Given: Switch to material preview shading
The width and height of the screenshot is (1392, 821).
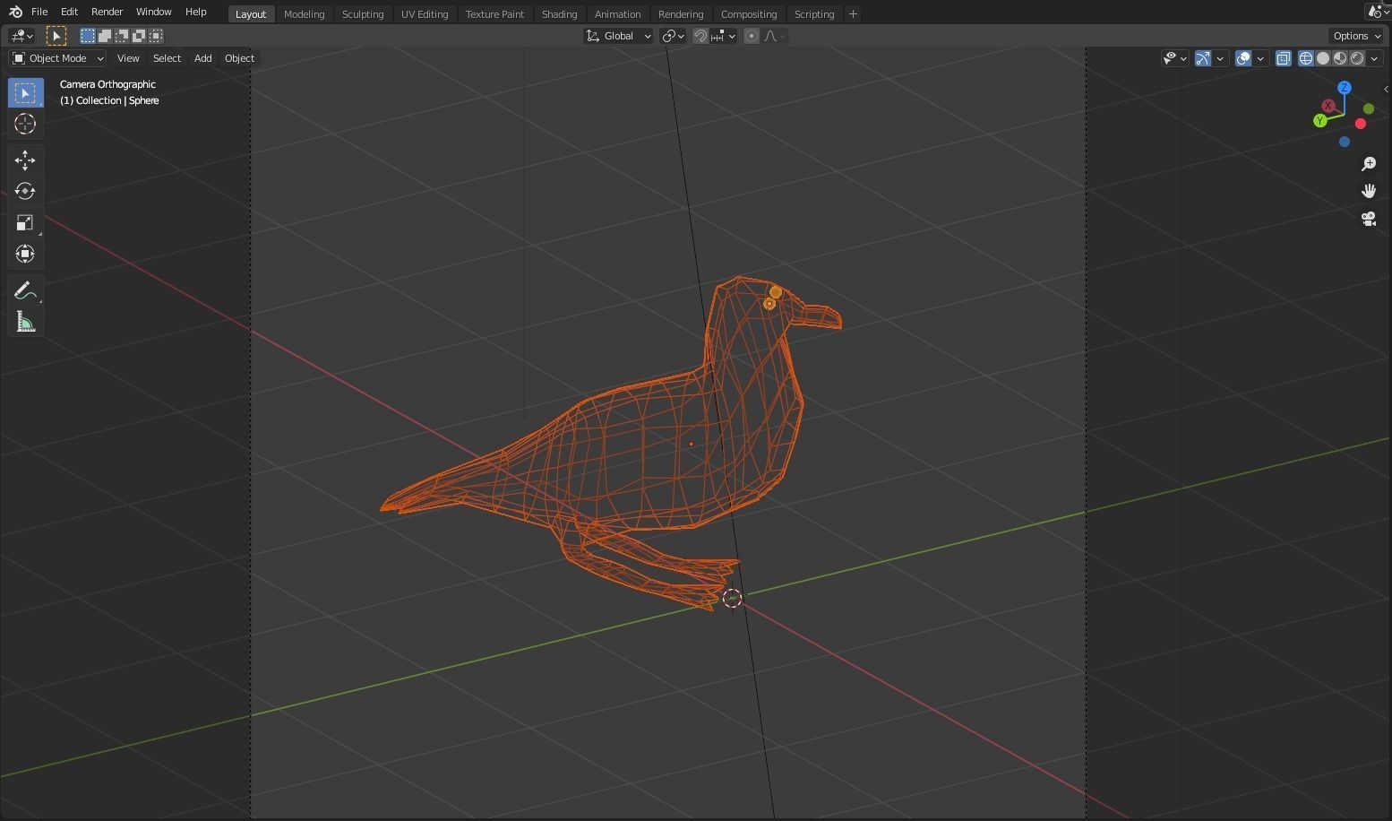Looking at the screenshot, I should 1340,58.
